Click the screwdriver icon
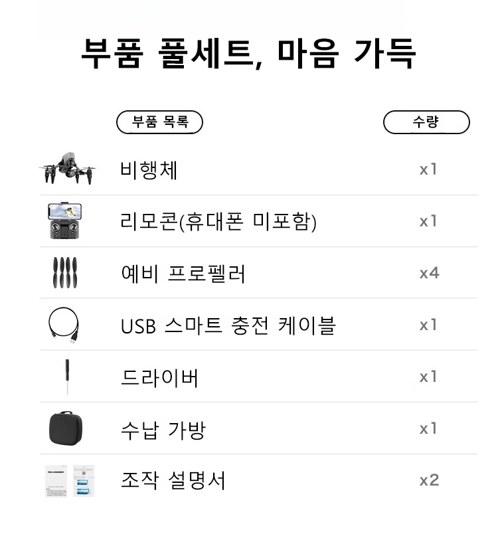498x538 pixels. pos(67,377)
